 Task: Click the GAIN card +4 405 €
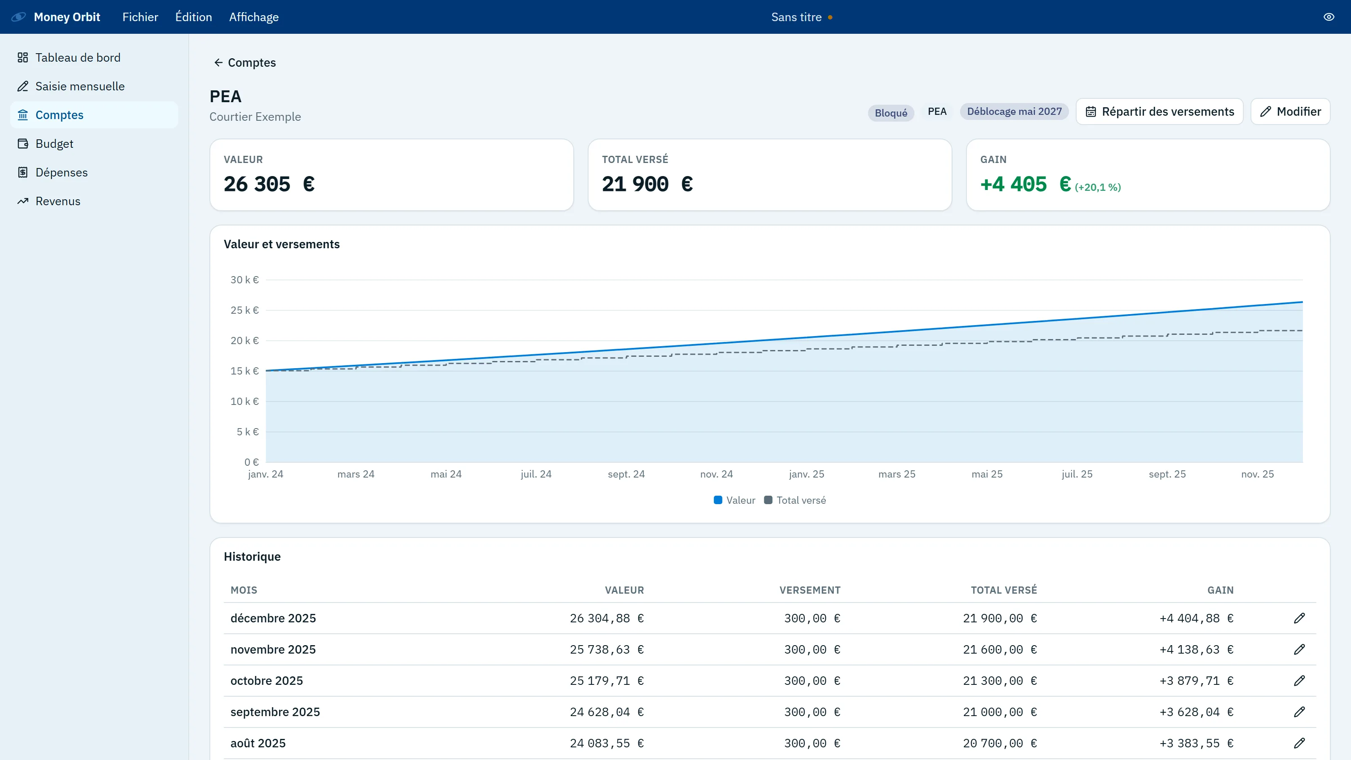pyautogui.click(x=1148, y=175)
